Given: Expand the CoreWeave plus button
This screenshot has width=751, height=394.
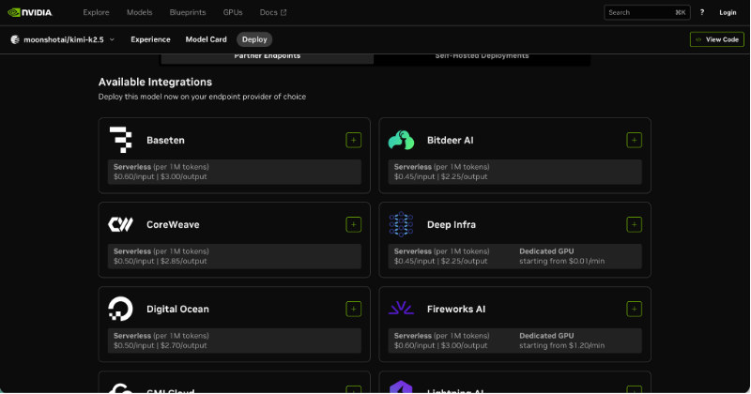Looking at the screenshot, I should click(353, 224).
